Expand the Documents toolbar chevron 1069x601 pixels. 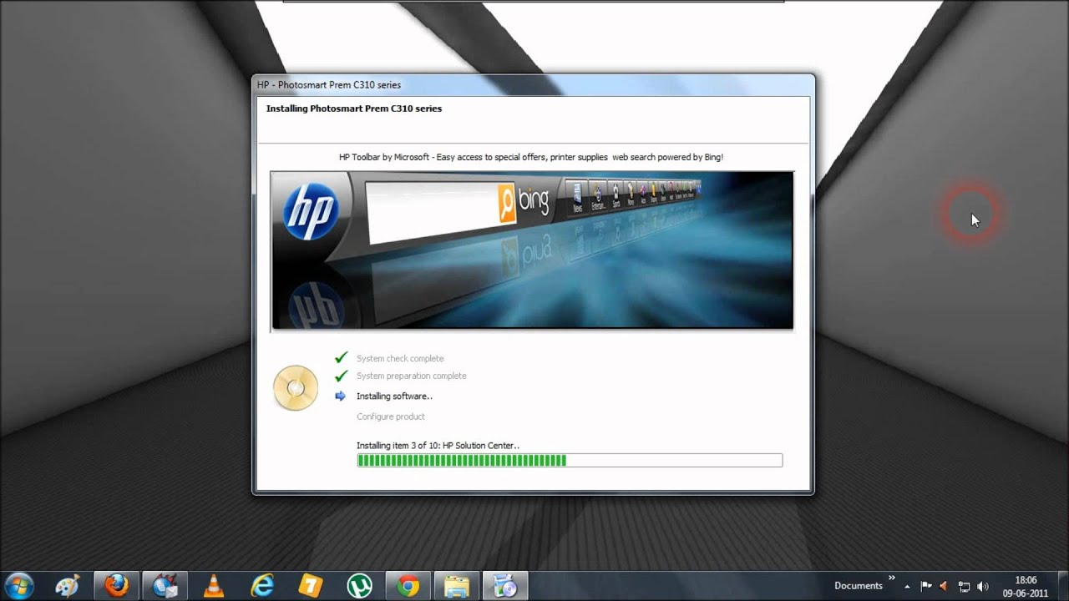(891, 578)
